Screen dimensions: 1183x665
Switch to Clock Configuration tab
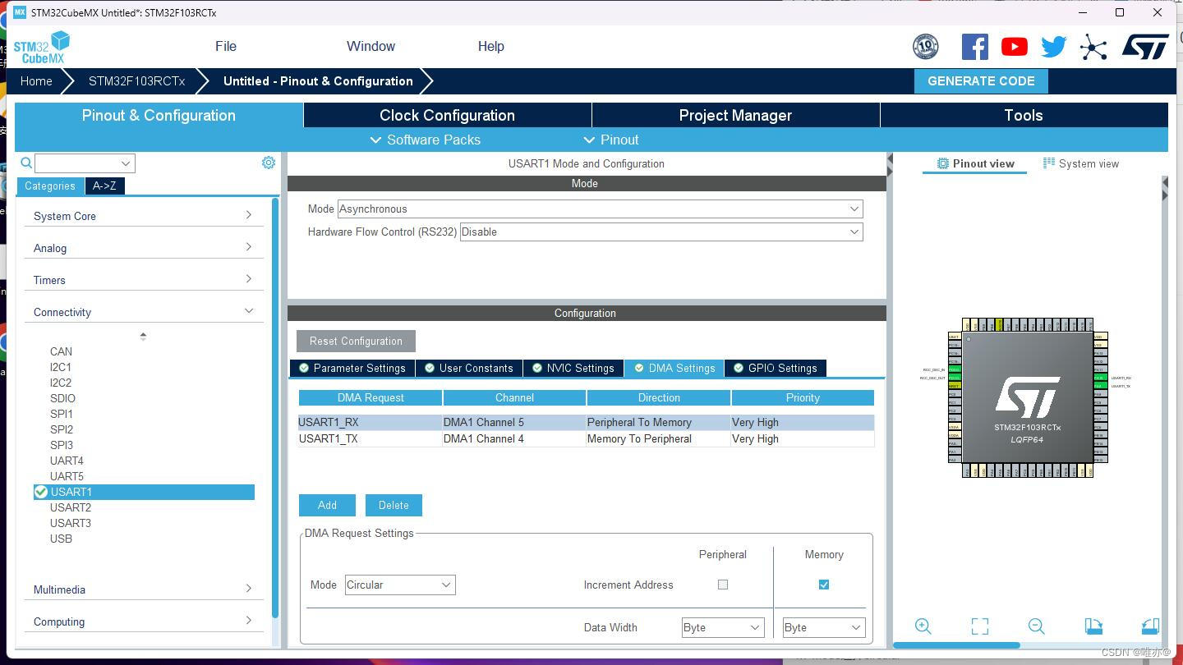(x=447, y=115)
